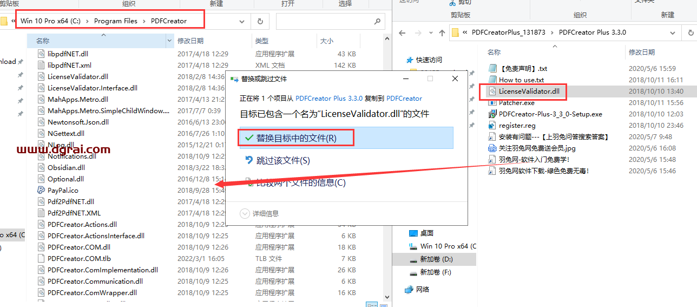
Task: Select the NGettext.dll file
Action: (x=66, y=133)
